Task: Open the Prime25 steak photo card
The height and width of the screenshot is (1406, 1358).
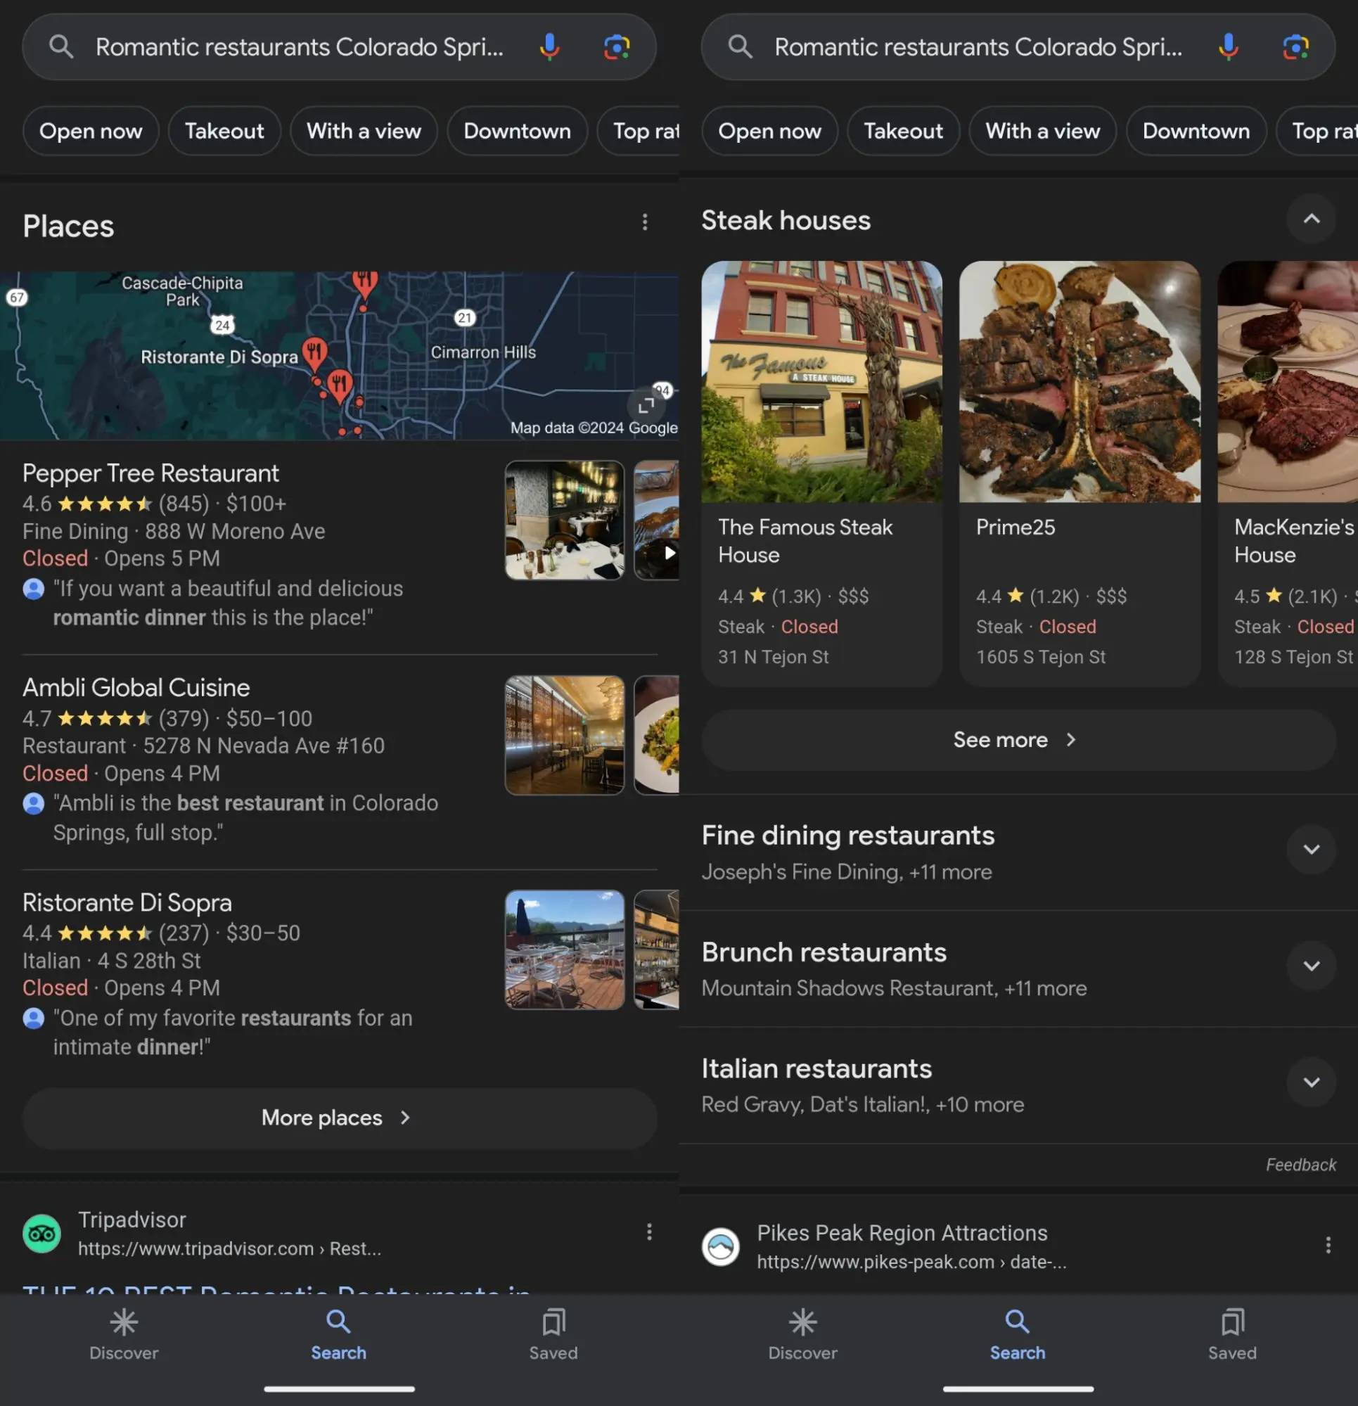Action: [1079, 383]
